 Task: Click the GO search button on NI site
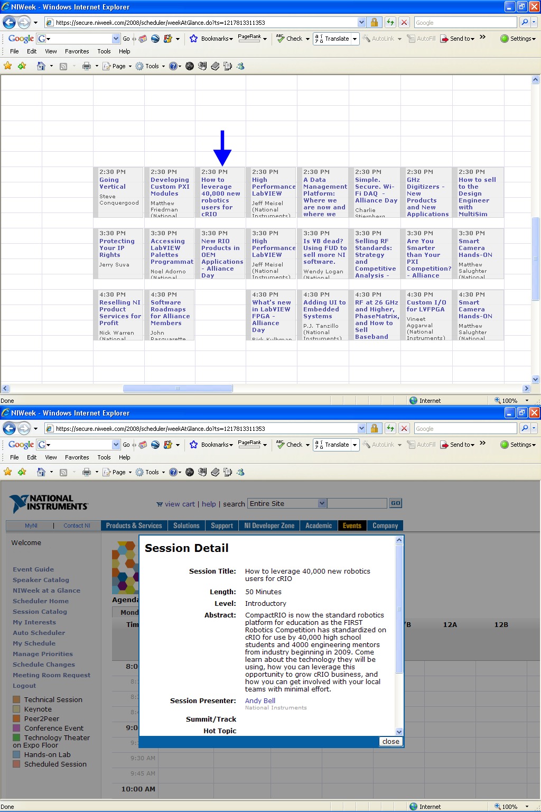[x=395, y=503]
